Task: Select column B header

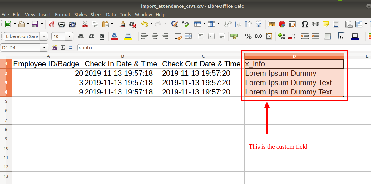Action: pos(122,56)
